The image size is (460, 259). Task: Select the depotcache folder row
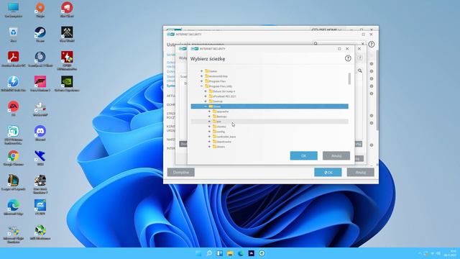[270, 142]
